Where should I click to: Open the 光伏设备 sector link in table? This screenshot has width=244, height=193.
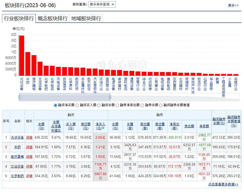[x=17, y=138]
